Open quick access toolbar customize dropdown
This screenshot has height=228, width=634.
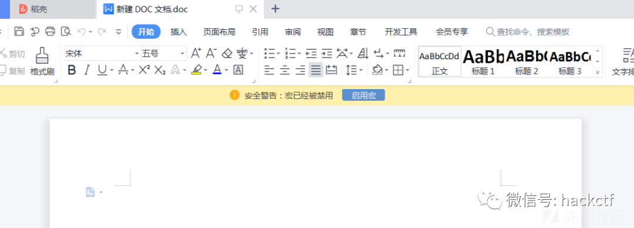[119, 32]
